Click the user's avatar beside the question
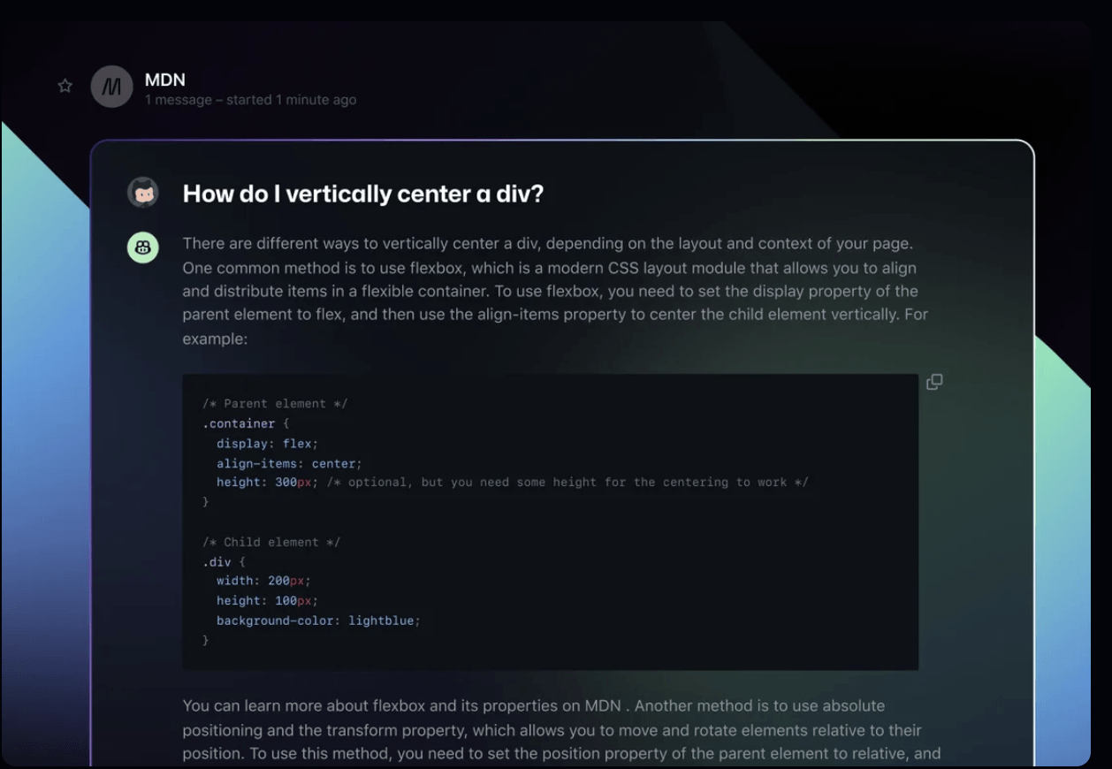This screenshot has width=1112, height=769. tap(142, 193)
